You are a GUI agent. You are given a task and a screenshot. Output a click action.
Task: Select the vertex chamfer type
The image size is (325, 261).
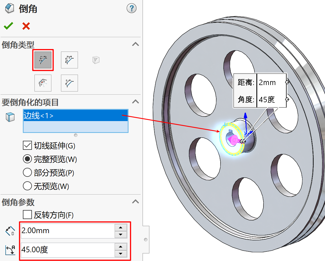pyautogui.click(x=96, y=60)
